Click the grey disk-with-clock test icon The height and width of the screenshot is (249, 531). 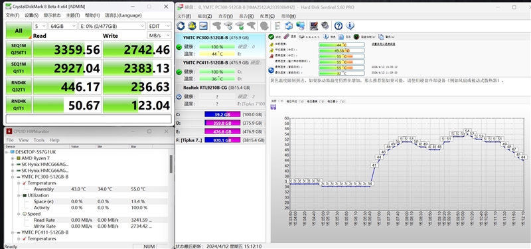pos(228,26)
